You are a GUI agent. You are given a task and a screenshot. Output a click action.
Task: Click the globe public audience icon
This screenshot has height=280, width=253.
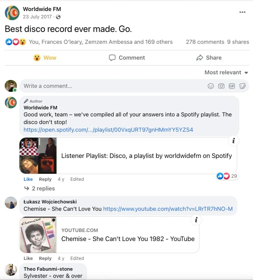(58, 17)
